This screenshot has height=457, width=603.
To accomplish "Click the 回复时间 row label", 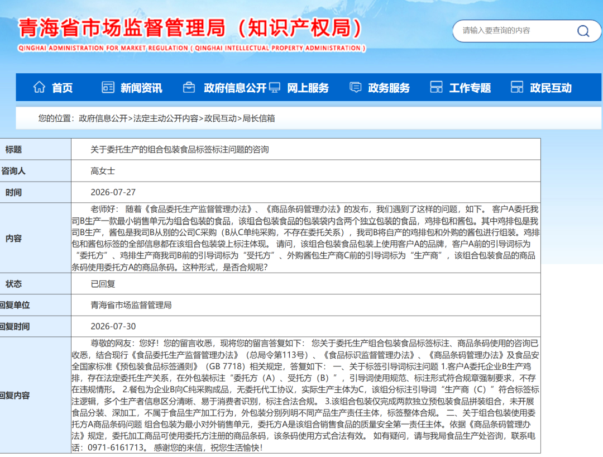I will coord(15,327).
